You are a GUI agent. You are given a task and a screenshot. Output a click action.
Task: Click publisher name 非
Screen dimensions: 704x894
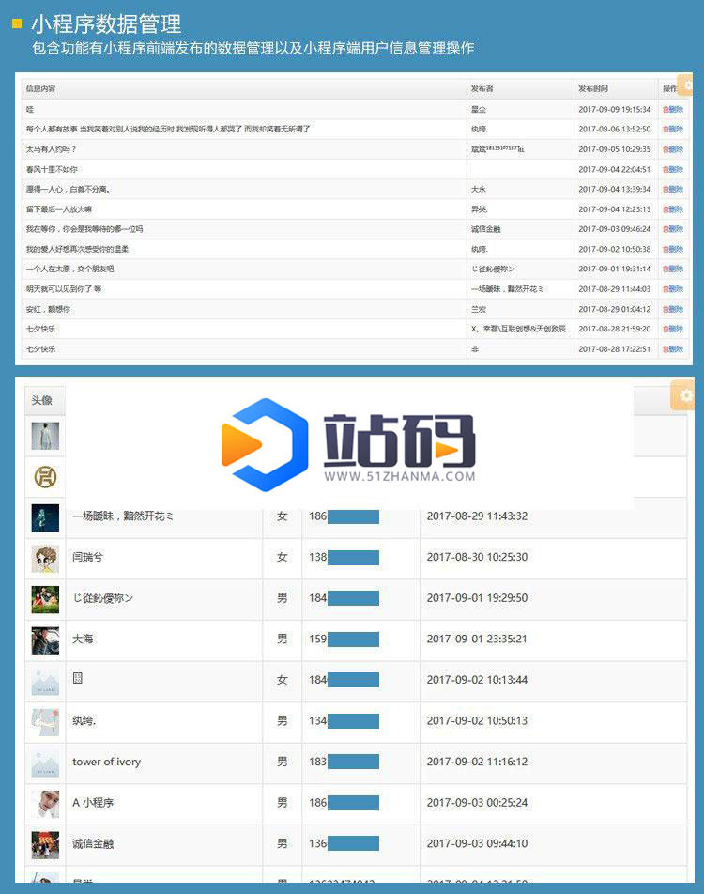point(475,349)
